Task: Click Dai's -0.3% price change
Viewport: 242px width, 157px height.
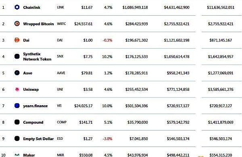Action: pos(107,40)
